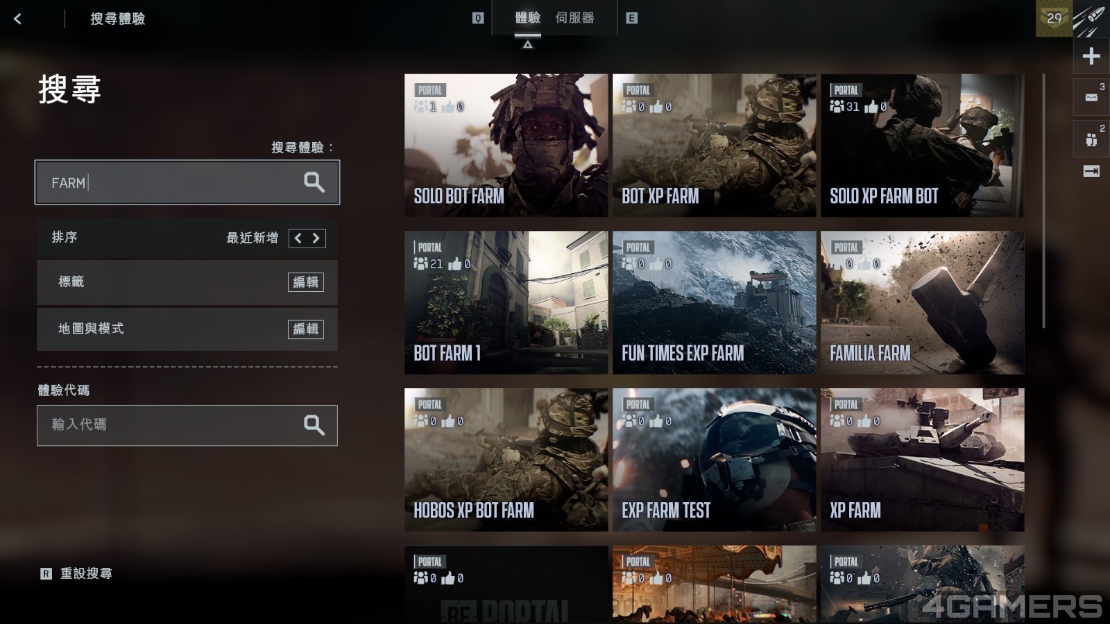
Task: Click the exit arrow icon in the sidebar
Action: [1091, 171]
